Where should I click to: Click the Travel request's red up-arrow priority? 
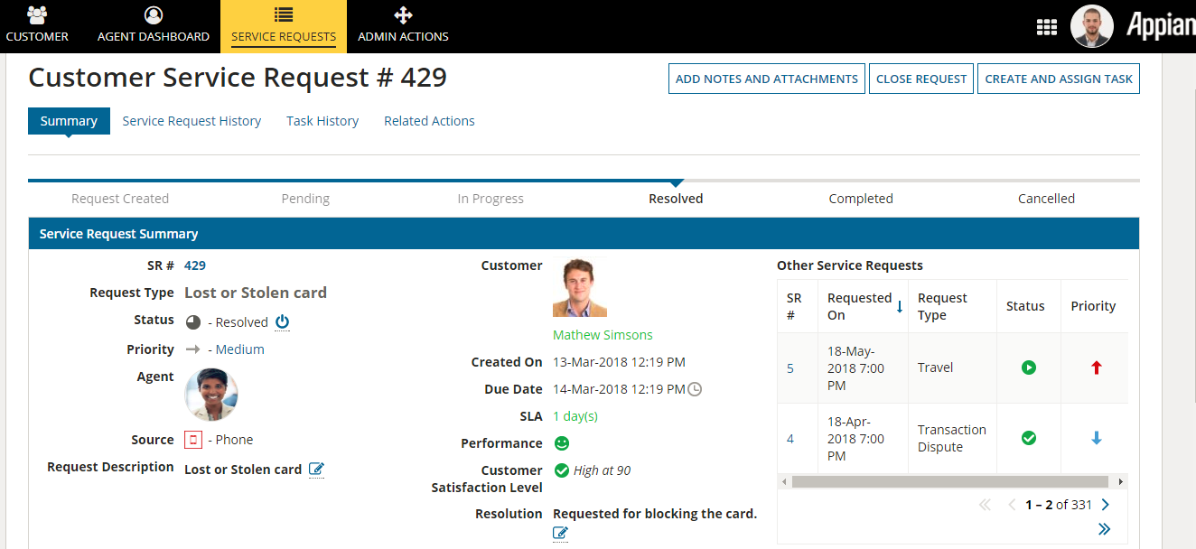pyautogui.click(x=1097, y=368)
